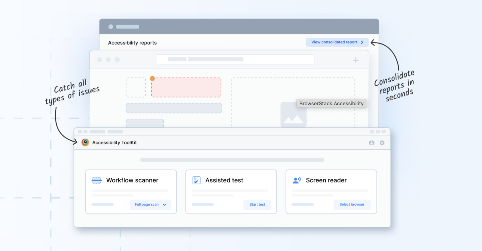482x251 pixels.
Task: Click the orange issue marker dot
Action: click(152, 78)
